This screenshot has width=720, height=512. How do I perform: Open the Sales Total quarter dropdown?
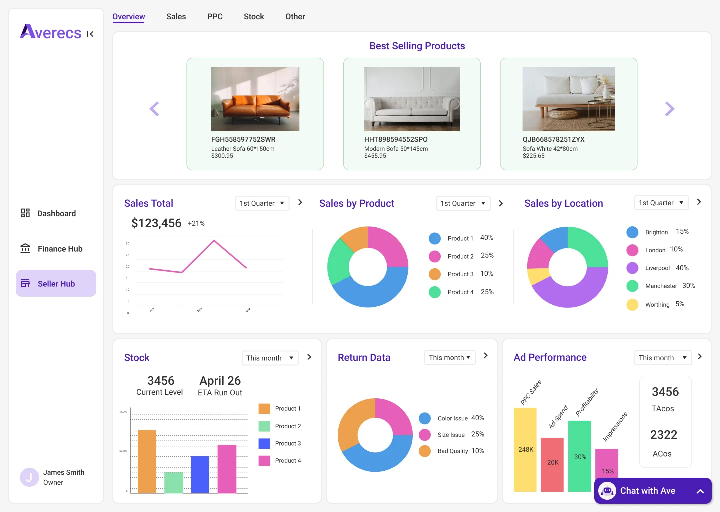click(x=262, y=203)
